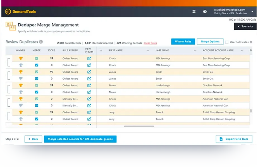Set Marco Hardenbergh score 0 record as winner
258x167 pixels.
point(21,92)
